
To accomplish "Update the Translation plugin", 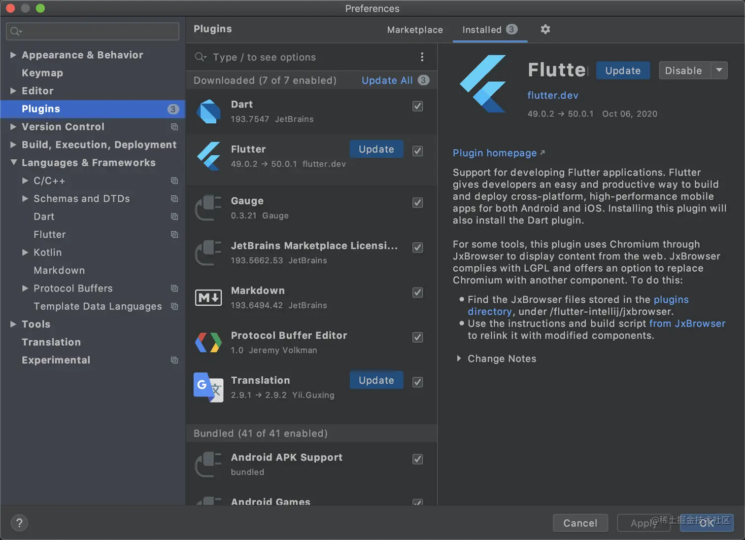I will pyautogui.click(x=376, y=380).
